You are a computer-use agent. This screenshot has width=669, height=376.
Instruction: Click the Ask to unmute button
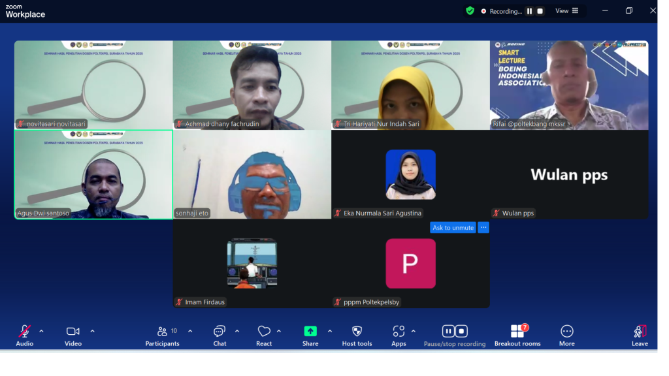tap(453, 228)
